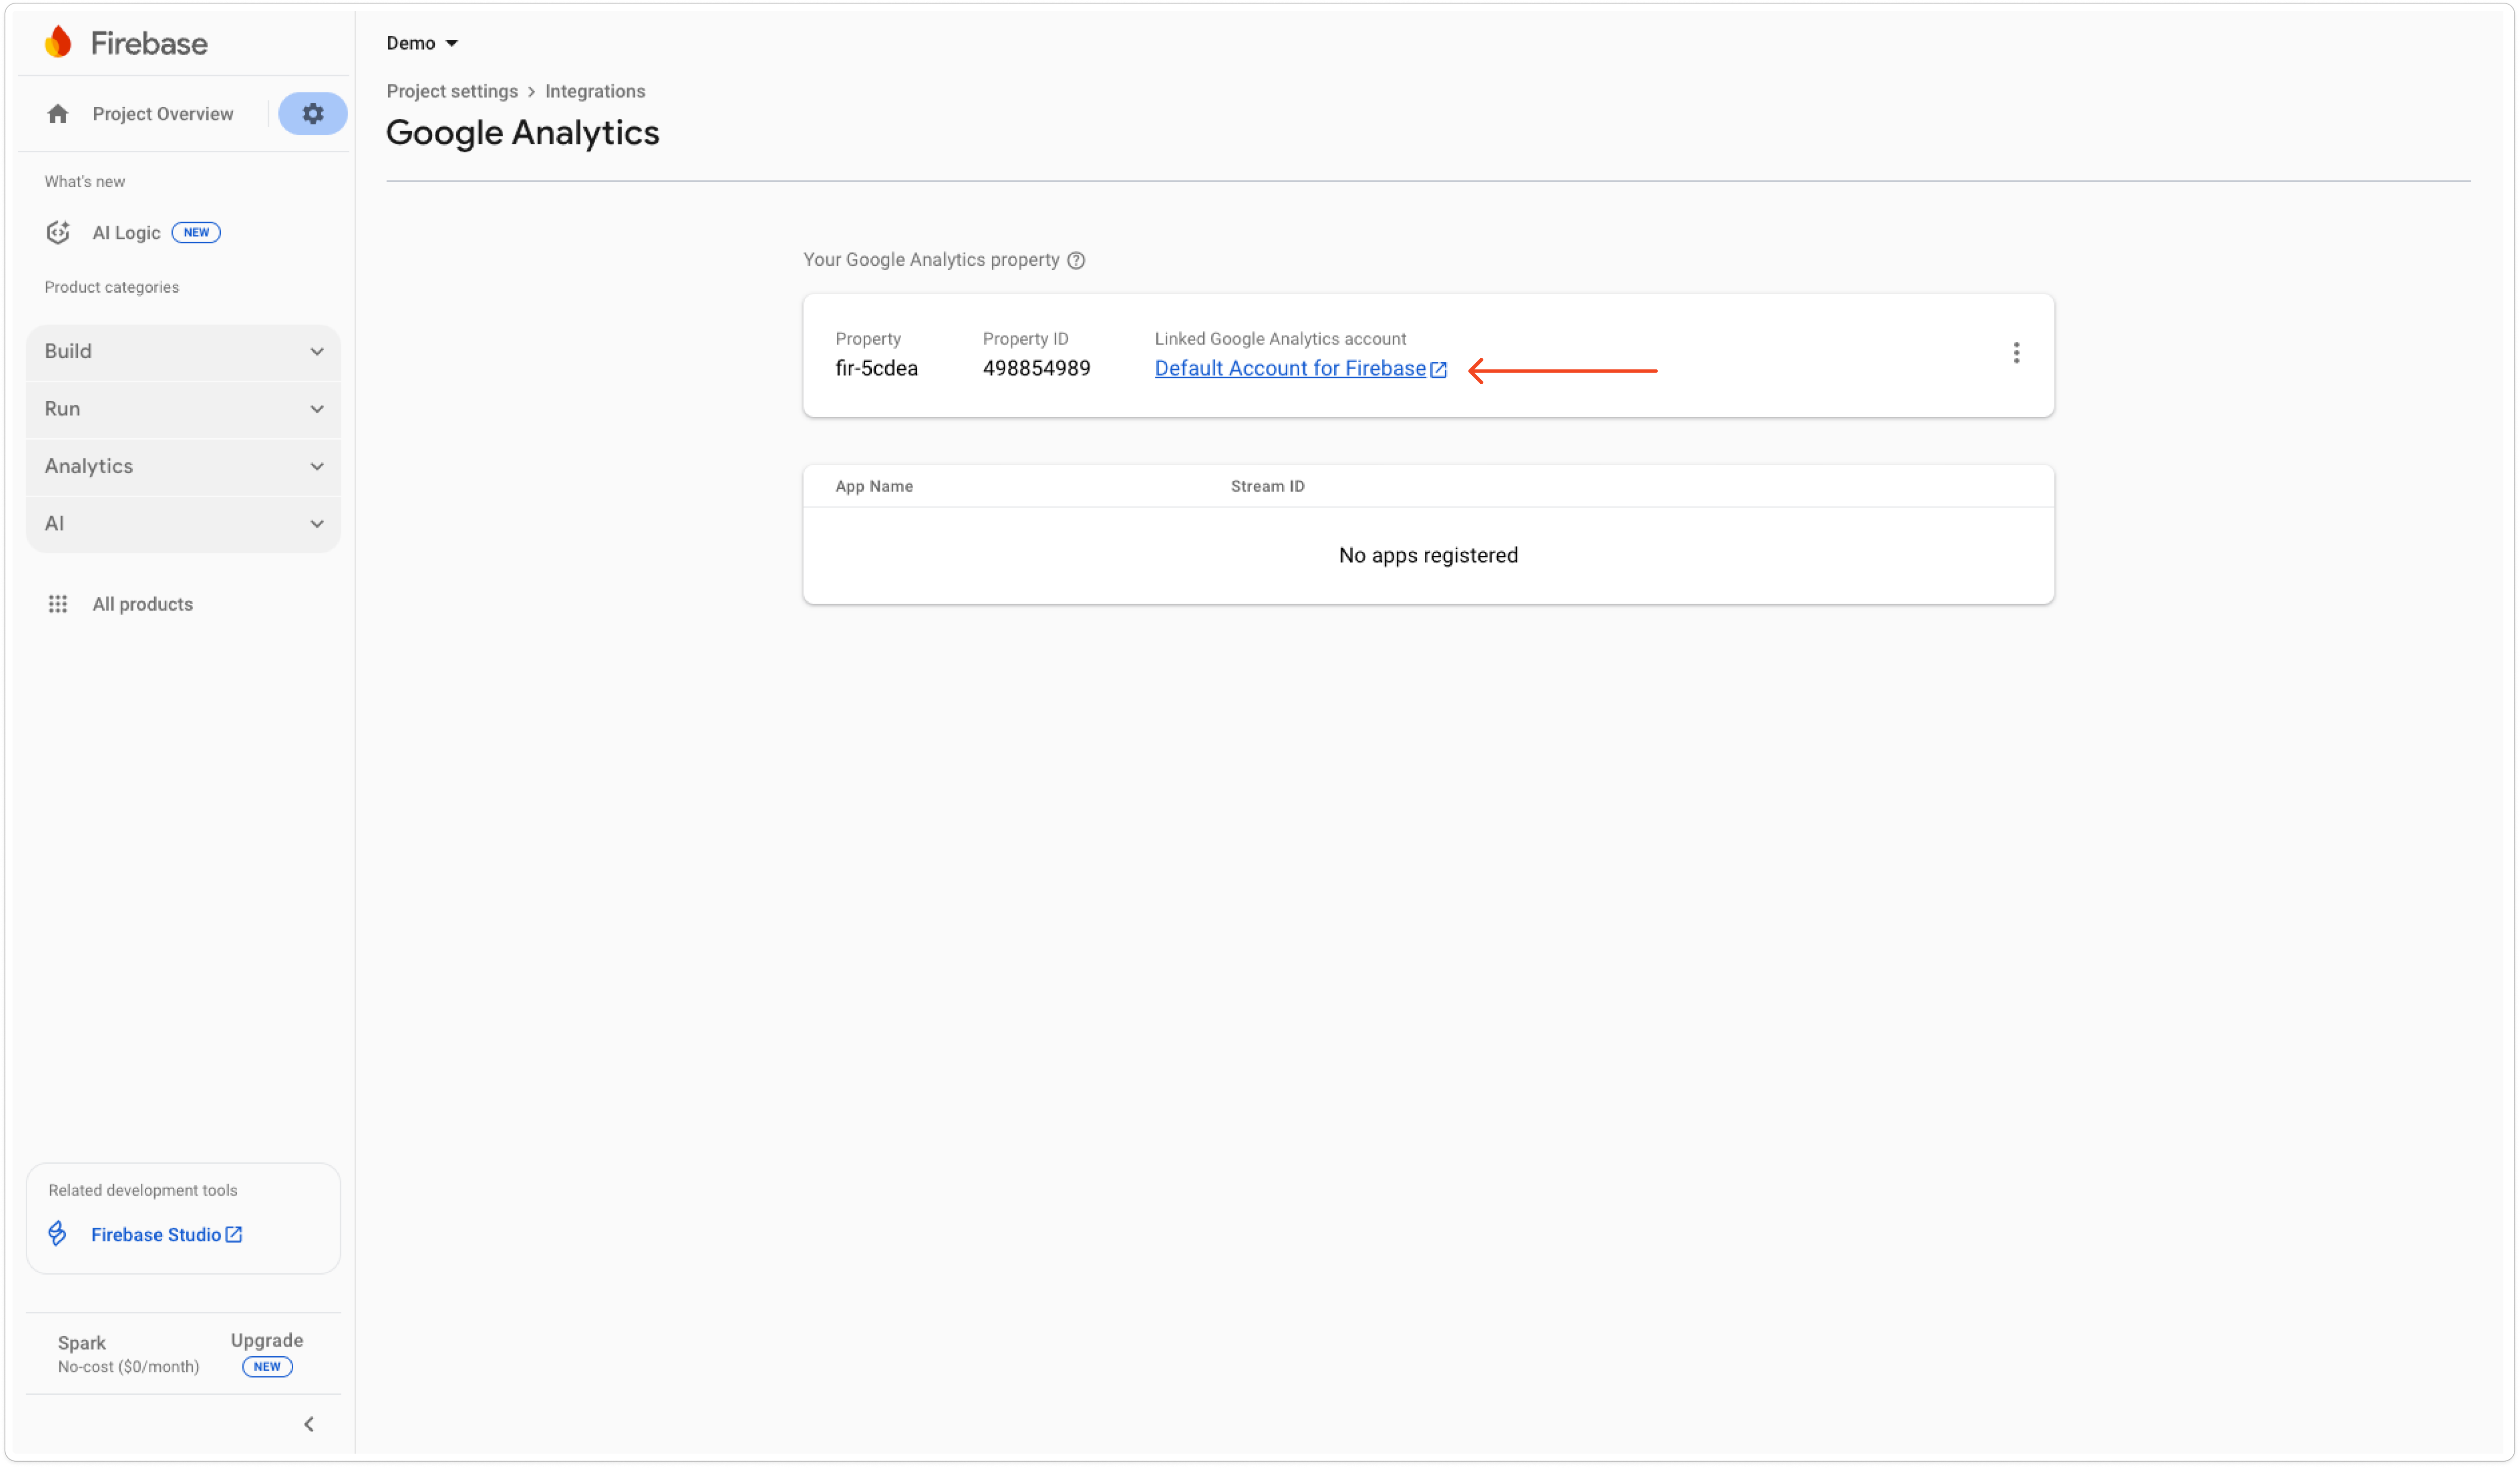Viewport: 2520px width, 1468px height.
Task: Expand the Build category
Action: point(183,351)
